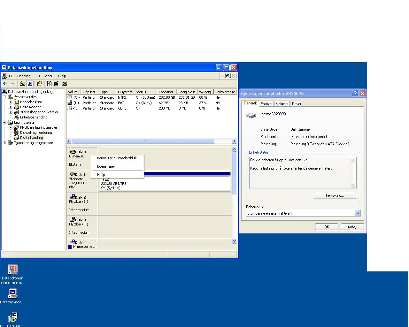Click the Up one level folder icon
Screen dimensions: 409x327
coord(22,84)
